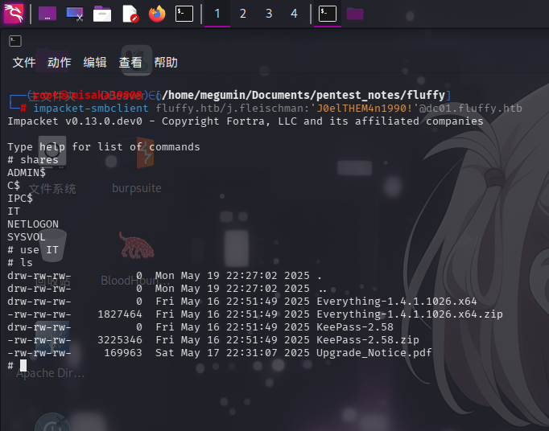Click the Upgrade_Notice.pdf filename
The width and height of the screenshot is (549, 431).
tap(374, 353)
